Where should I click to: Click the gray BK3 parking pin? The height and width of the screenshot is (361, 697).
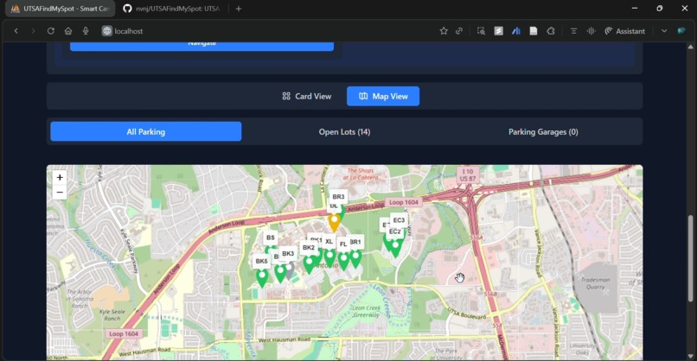click(290, 270)
